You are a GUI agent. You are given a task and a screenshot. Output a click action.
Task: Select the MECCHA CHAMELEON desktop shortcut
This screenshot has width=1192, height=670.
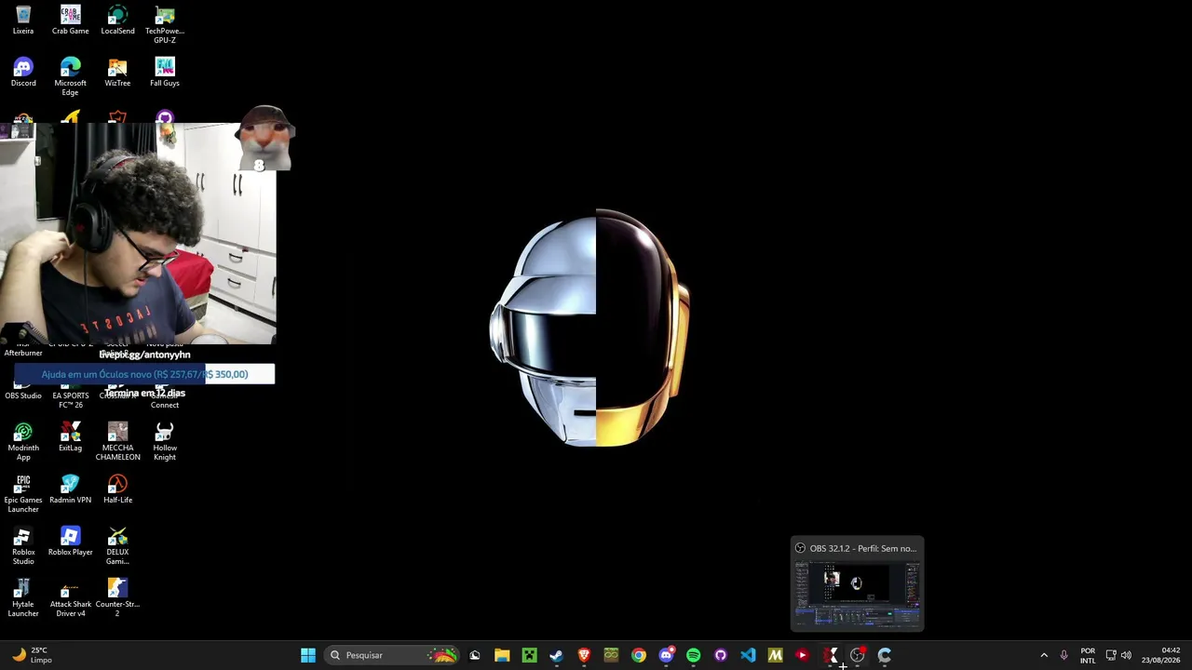pos(117,442)
